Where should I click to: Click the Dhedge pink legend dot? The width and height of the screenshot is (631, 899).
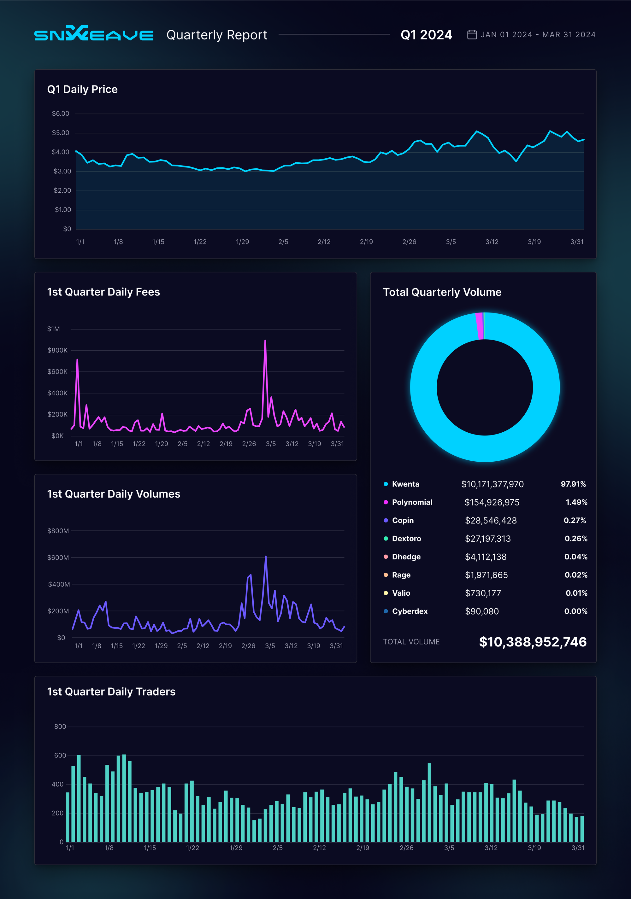tap(386, 557)
